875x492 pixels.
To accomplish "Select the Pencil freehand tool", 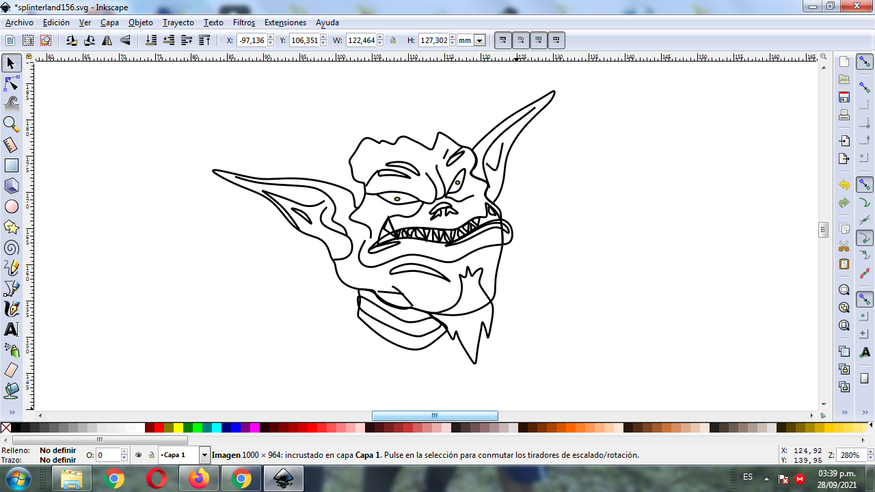I will tap(11, 268).
